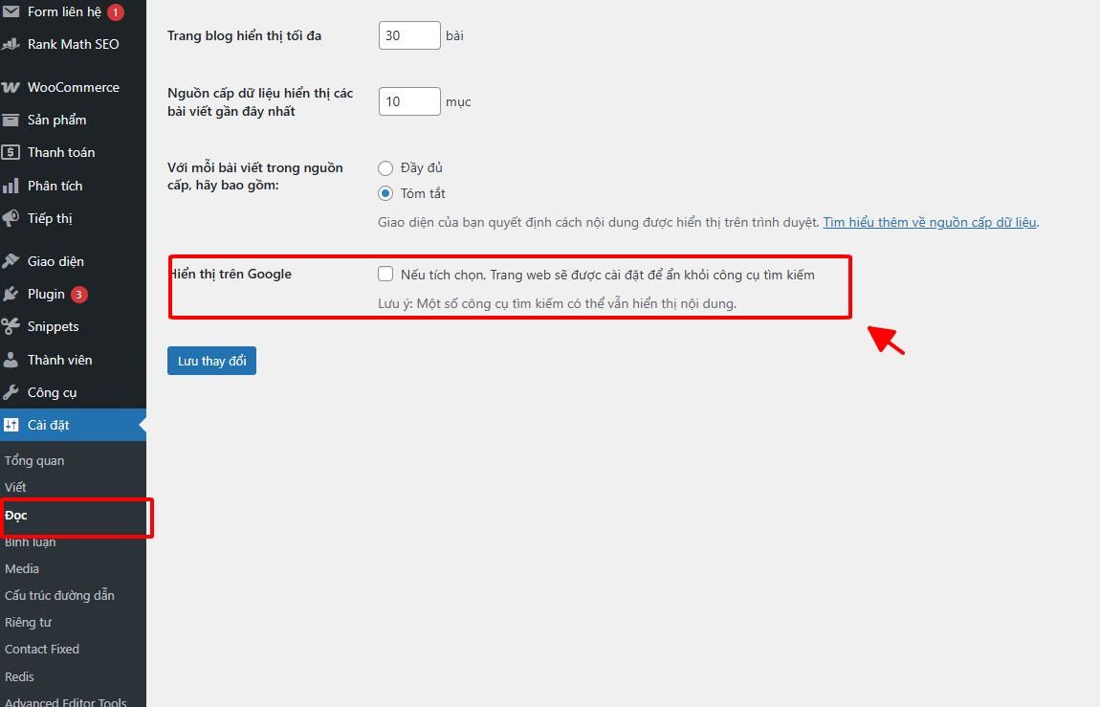Click the Lưu ý search engine note text
The height and width of the screenshot is (707, 1100).
(x=557, y=303)
